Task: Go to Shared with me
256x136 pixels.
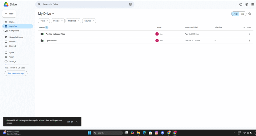Action: pyautogui.click(x=16, y=37)
